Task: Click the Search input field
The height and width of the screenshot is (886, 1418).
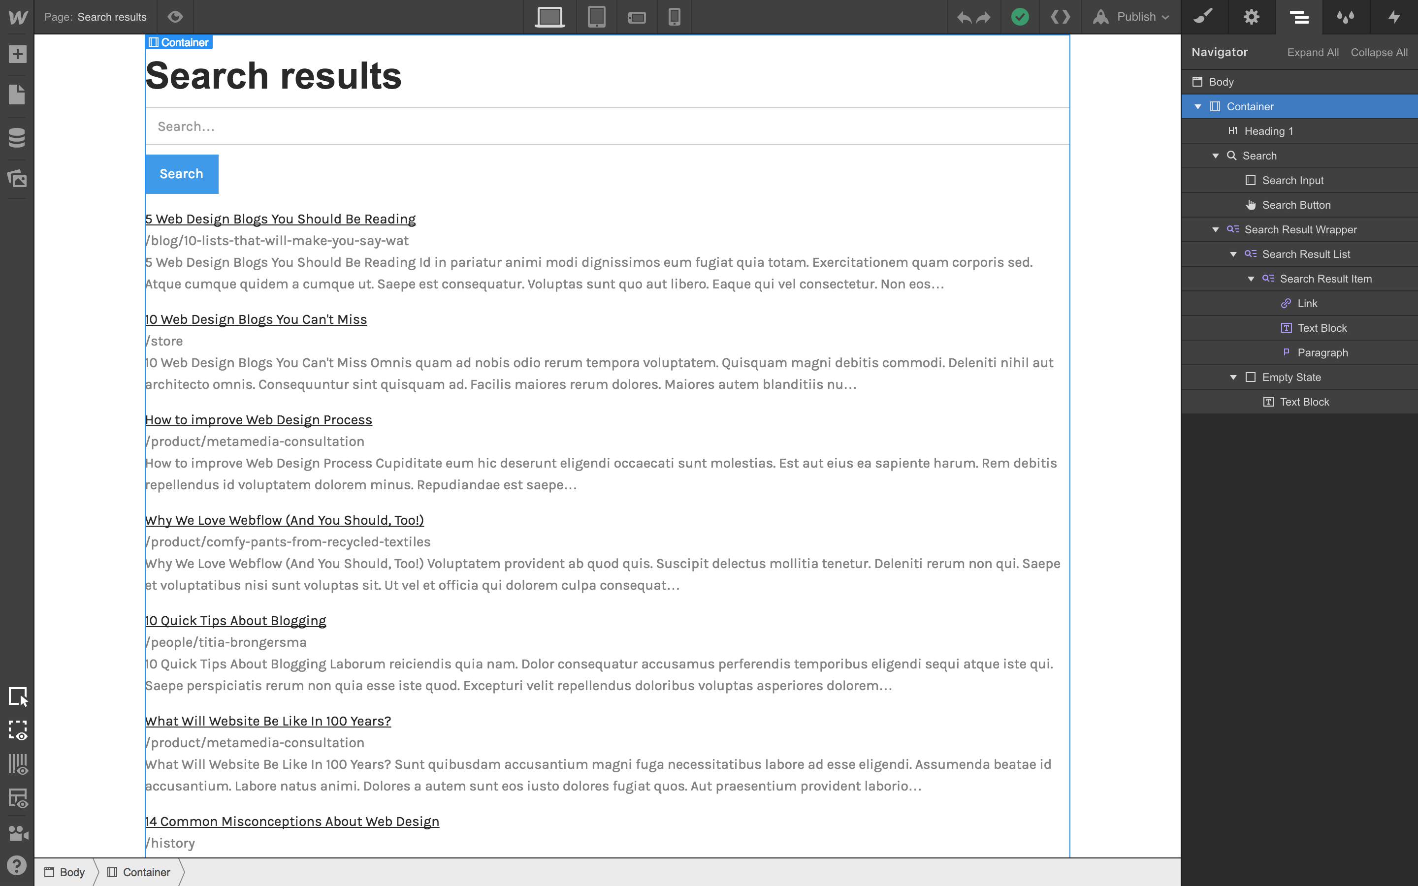Action: pyautogui.click(x=607, y=126)
